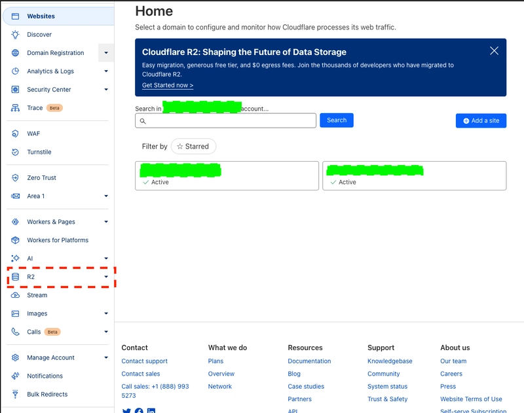Viewport: 524px width, 413px height.
Task: Expand the Workers & Pages submenu arrow
Action: (x=106, y=222)
